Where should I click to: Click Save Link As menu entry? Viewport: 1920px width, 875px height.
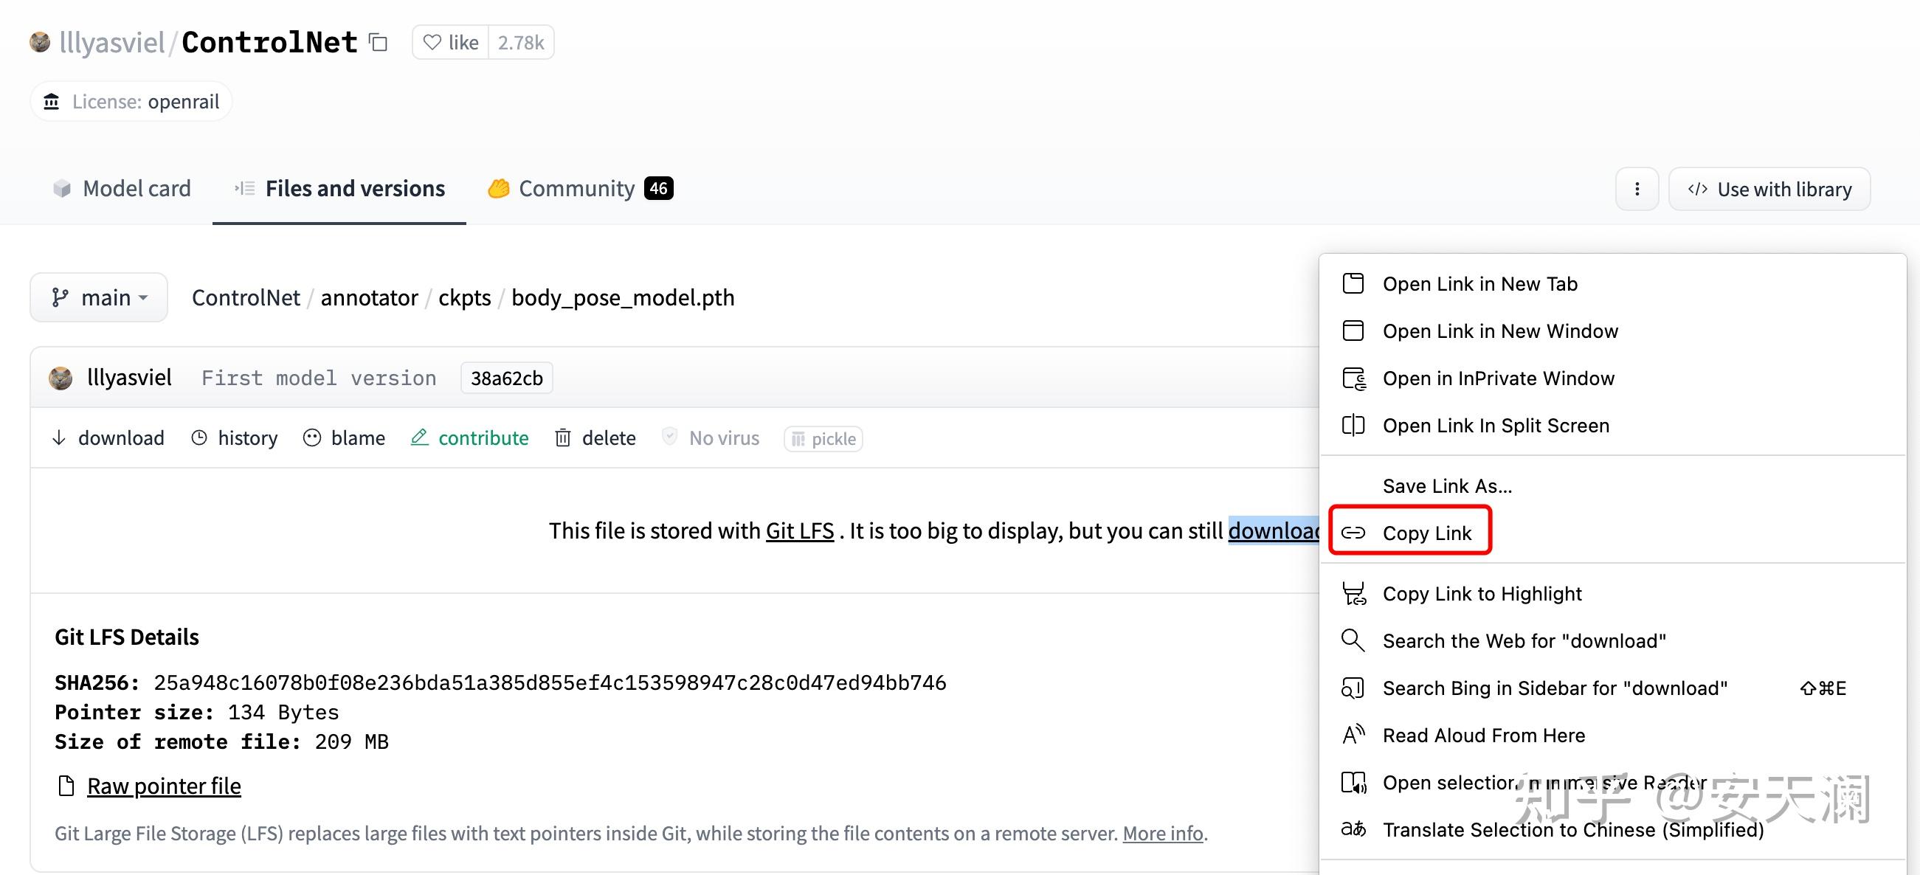tap(1447, 486)
